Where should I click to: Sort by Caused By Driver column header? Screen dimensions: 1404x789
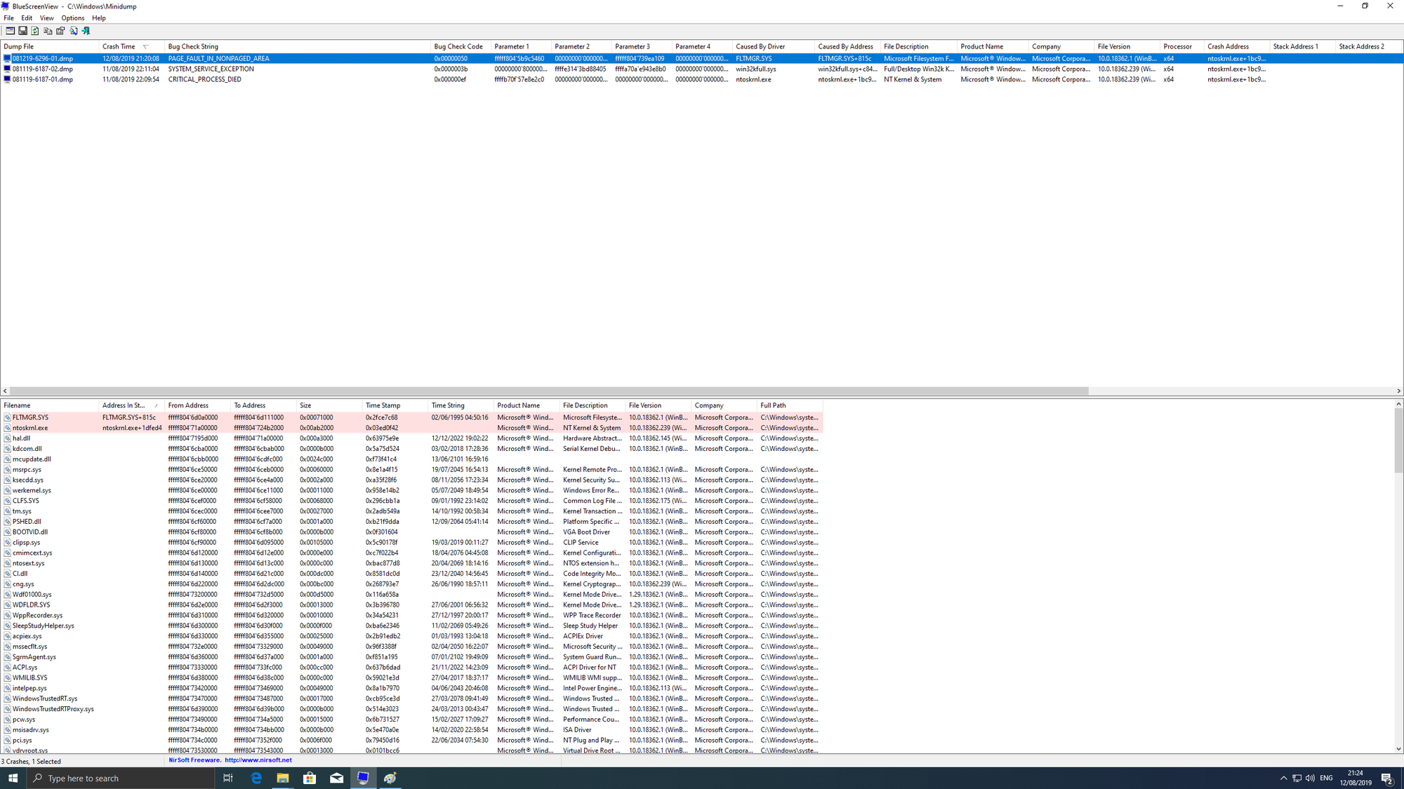point(774,46)
